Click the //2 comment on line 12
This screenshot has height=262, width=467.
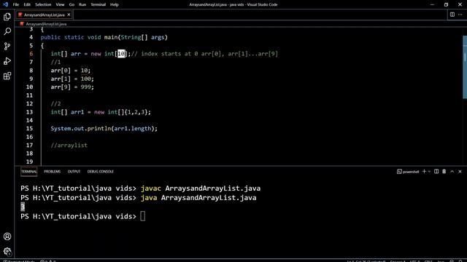(x=55, y=103)
